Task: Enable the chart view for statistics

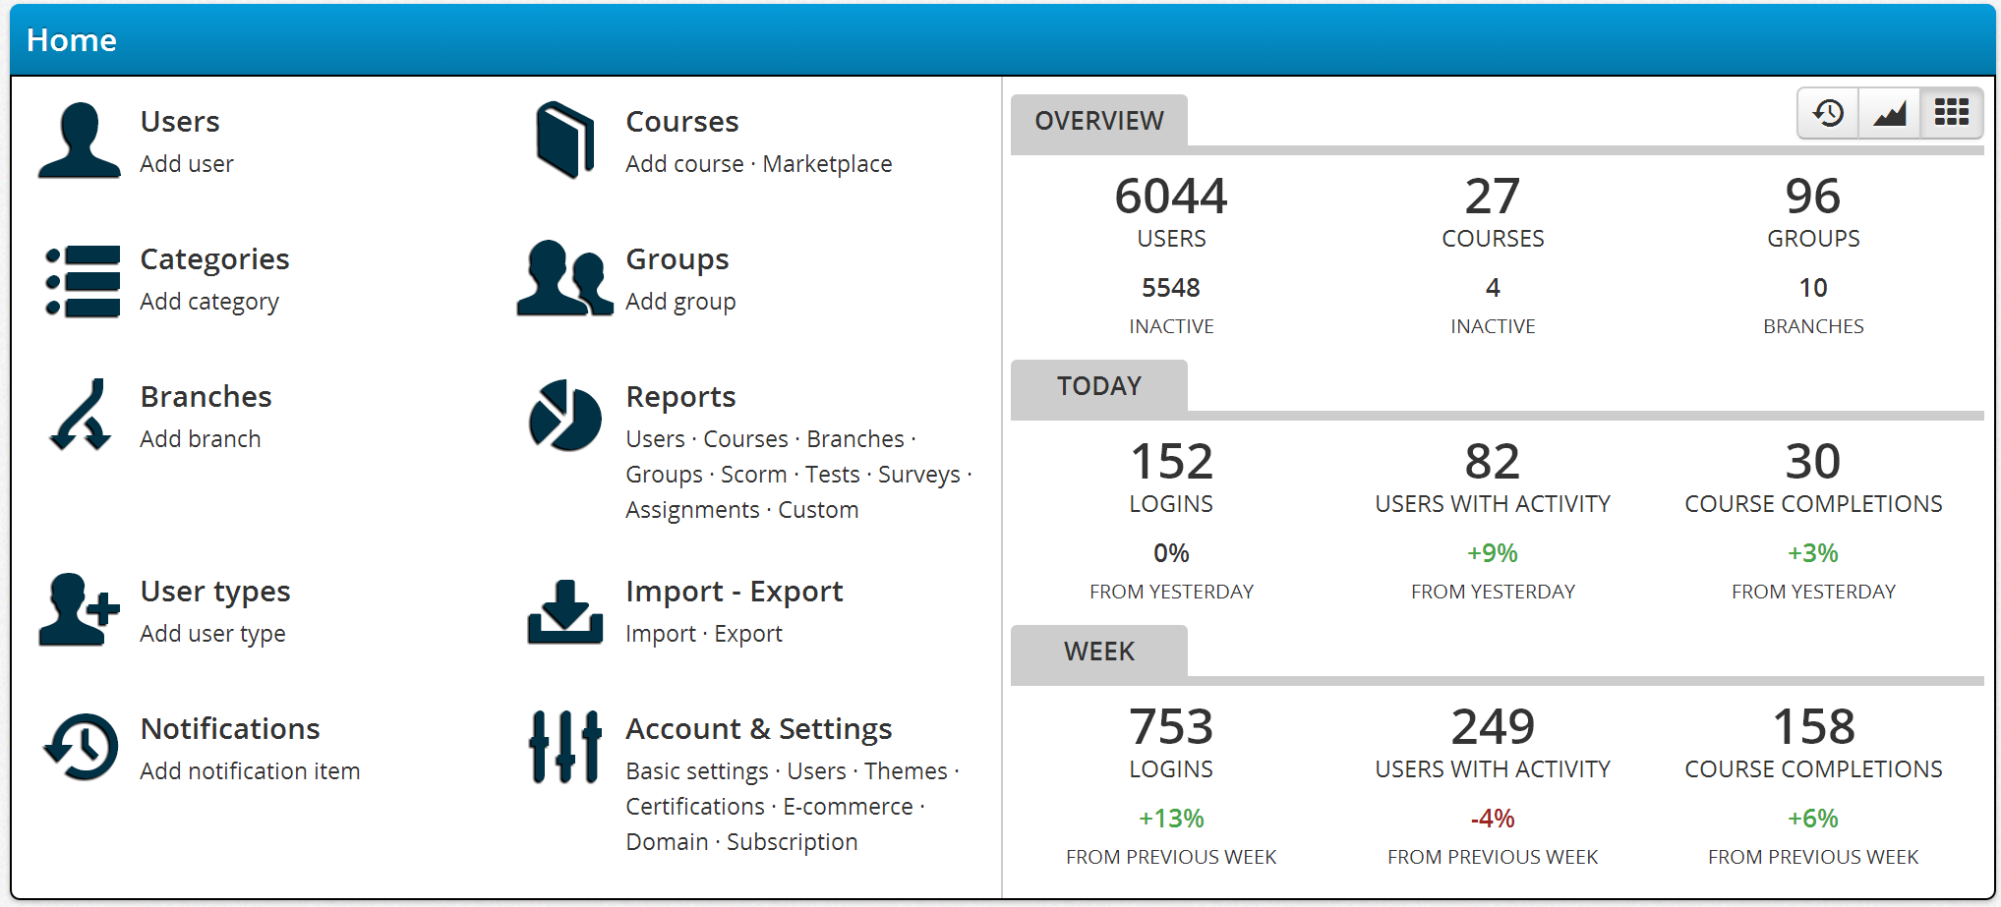Action: [1888, 112]
